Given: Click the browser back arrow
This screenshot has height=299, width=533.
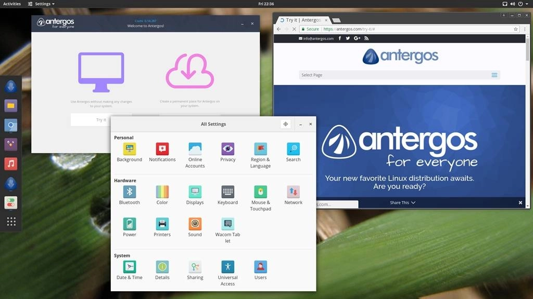Looking at the screenshot, I should coord(279,29).
